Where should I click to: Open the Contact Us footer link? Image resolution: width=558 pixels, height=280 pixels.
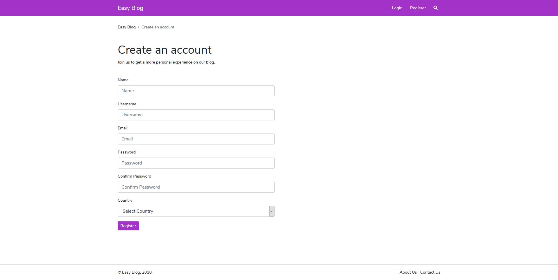click(430, 272)
